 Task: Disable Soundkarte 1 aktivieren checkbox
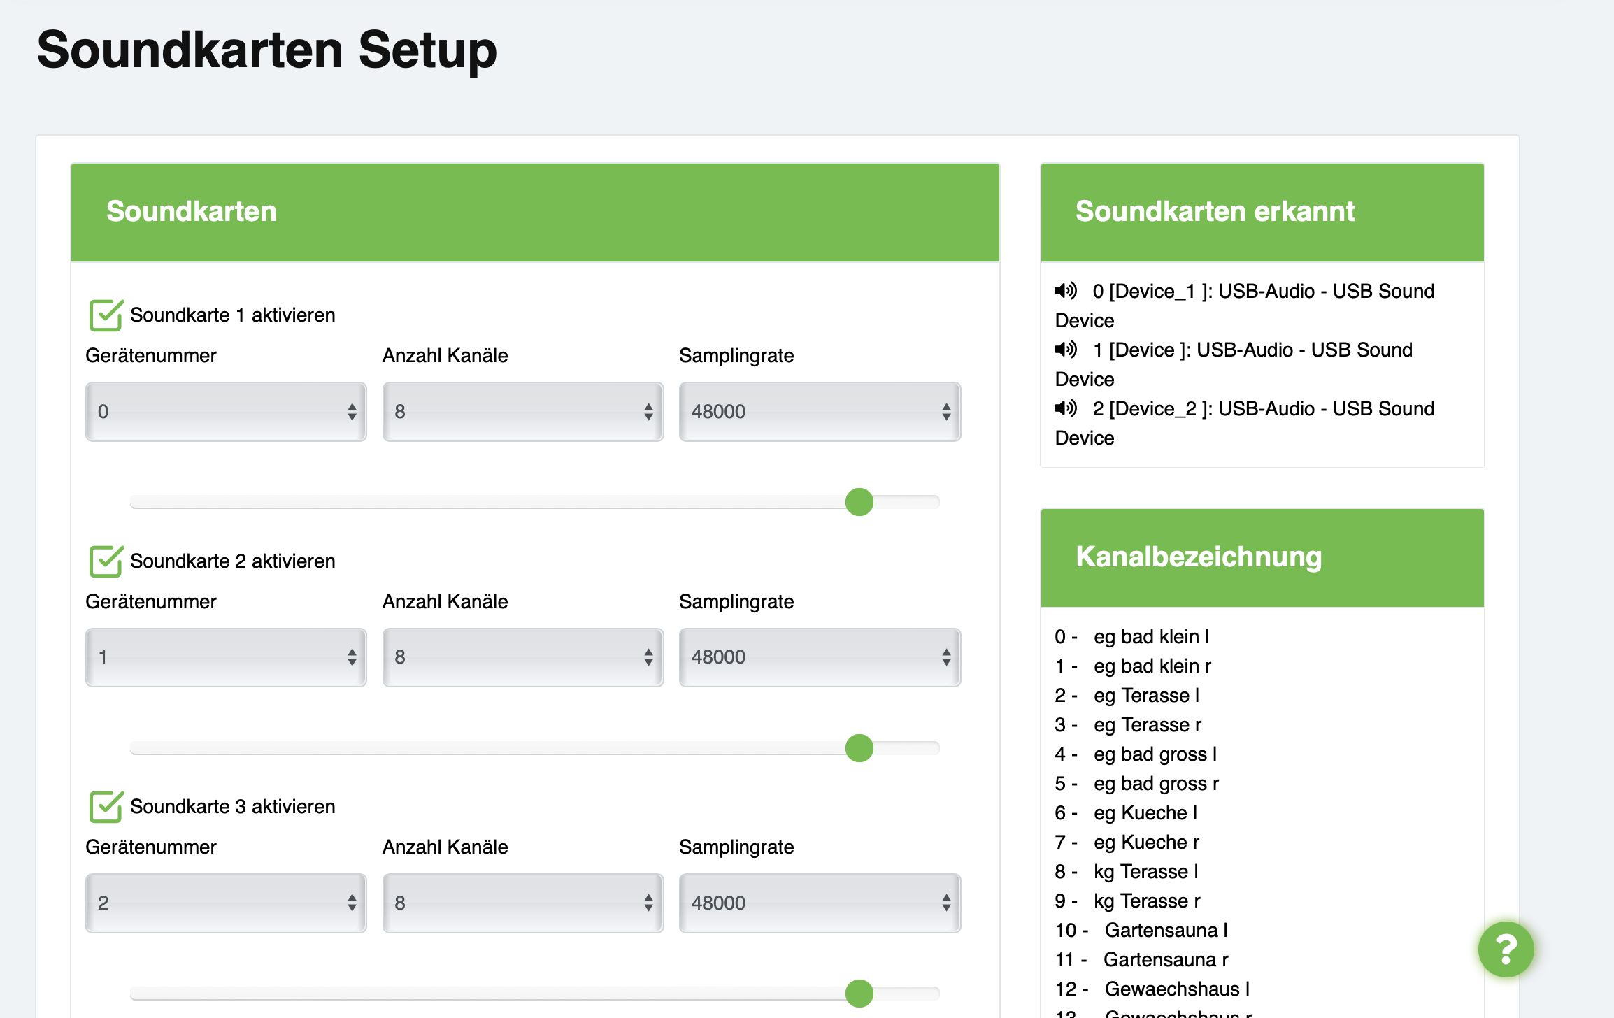click(106, 315)
